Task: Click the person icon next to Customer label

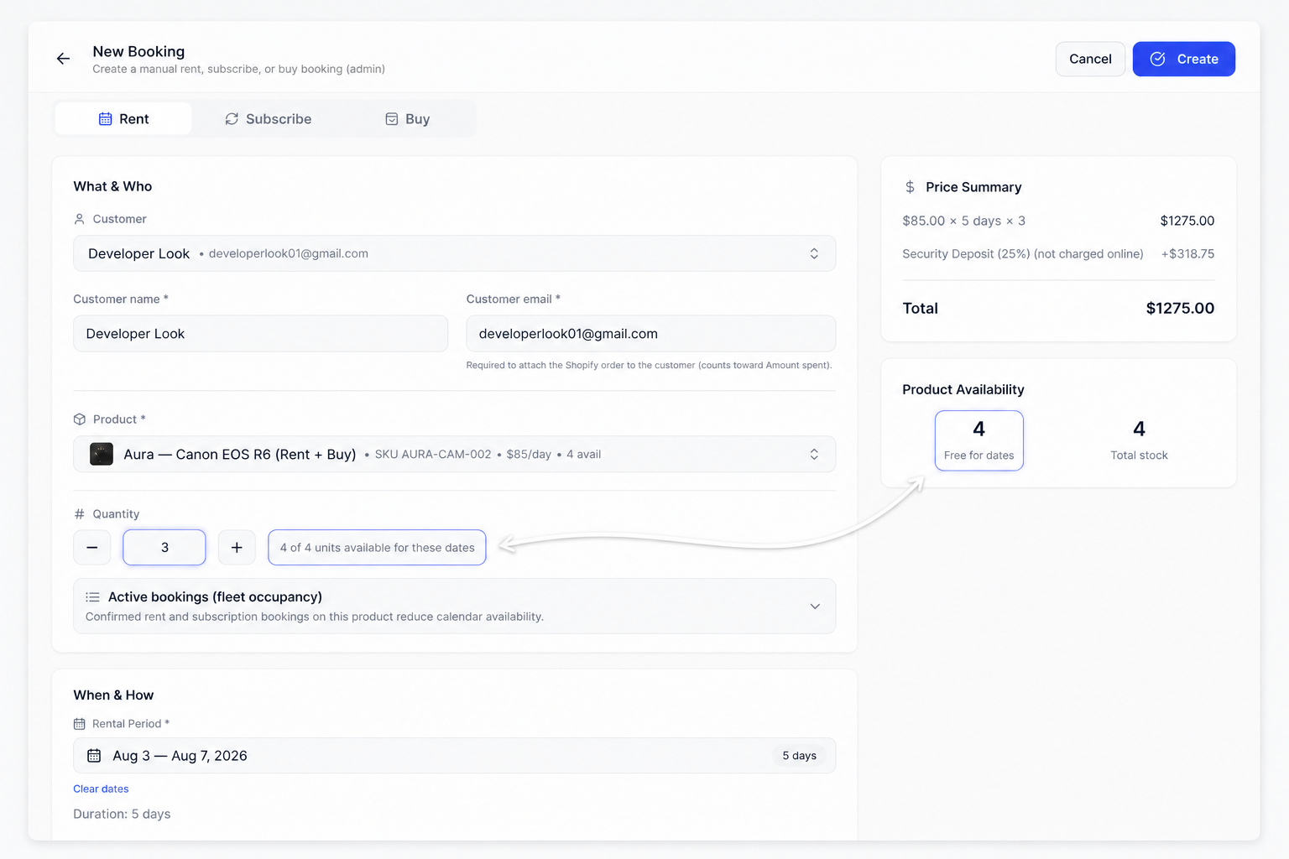Action: (x=80, y=219)
